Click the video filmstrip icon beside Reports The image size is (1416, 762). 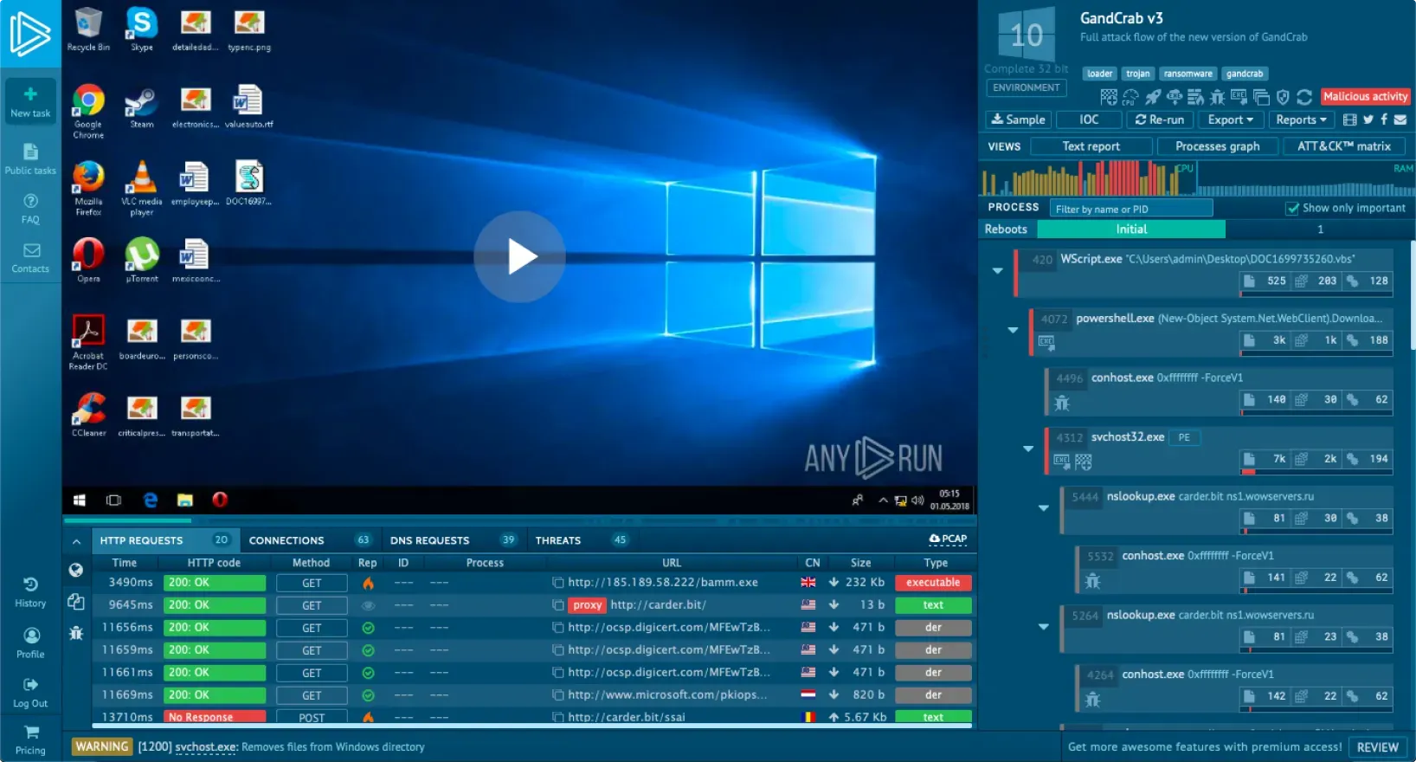pos(1349,119)
